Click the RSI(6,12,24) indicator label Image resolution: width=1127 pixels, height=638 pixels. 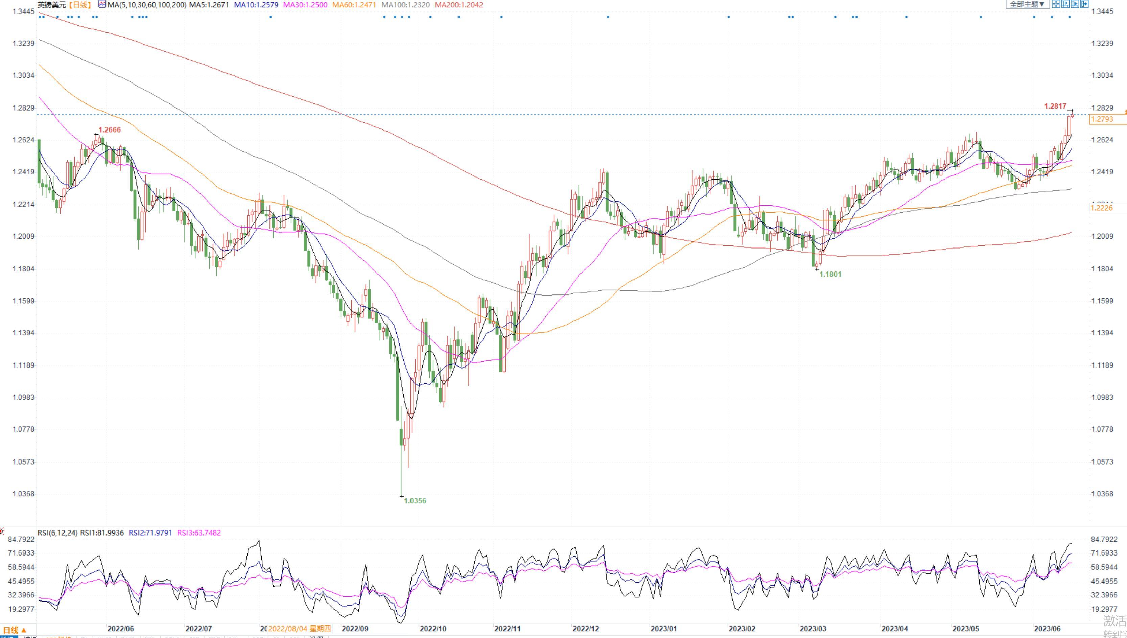point(57,533)
